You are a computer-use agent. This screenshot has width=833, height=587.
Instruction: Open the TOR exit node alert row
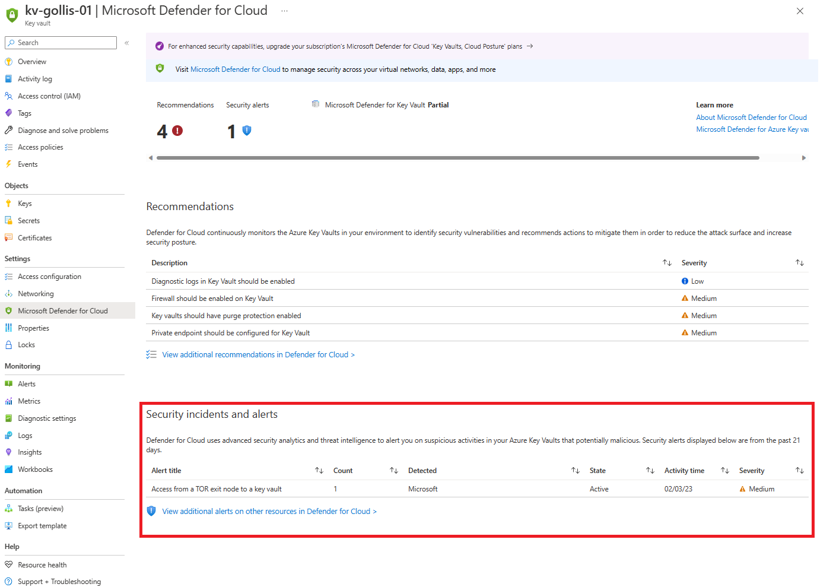[x=217, y=489]
